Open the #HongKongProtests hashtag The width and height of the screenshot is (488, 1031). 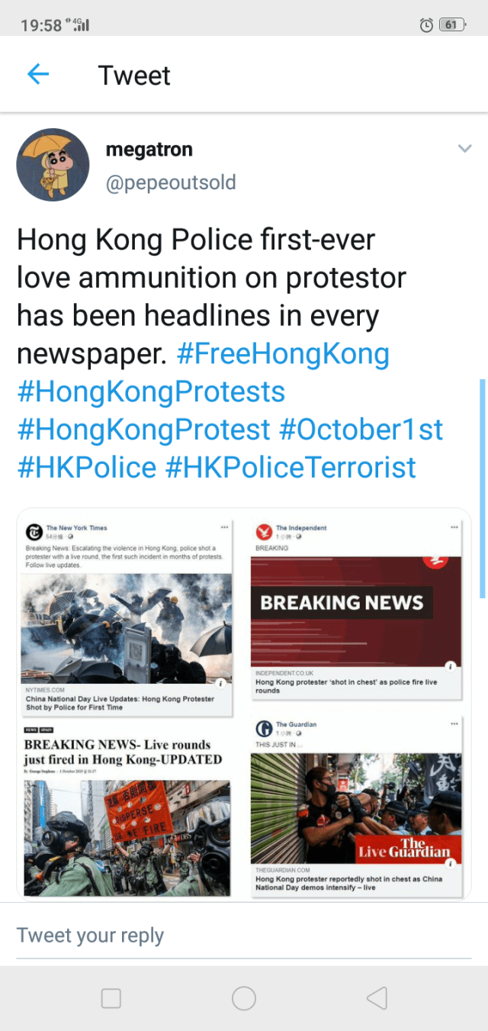click(x=151, y=392)
